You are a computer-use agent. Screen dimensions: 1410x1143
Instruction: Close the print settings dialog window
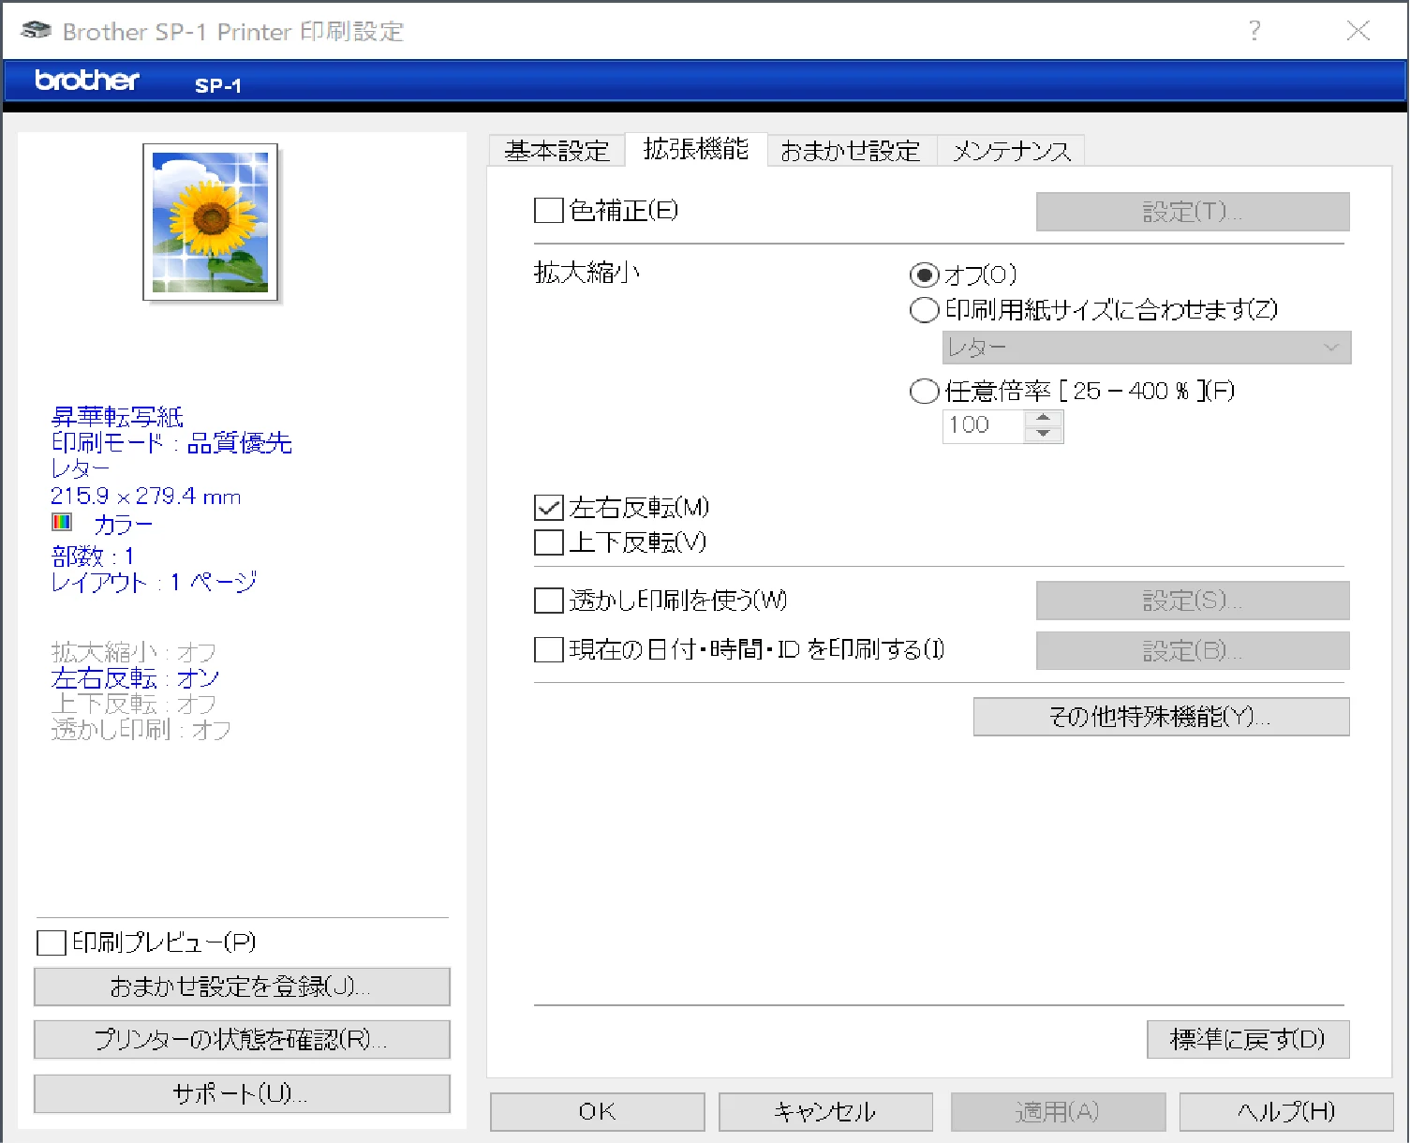click(1358, 31)
